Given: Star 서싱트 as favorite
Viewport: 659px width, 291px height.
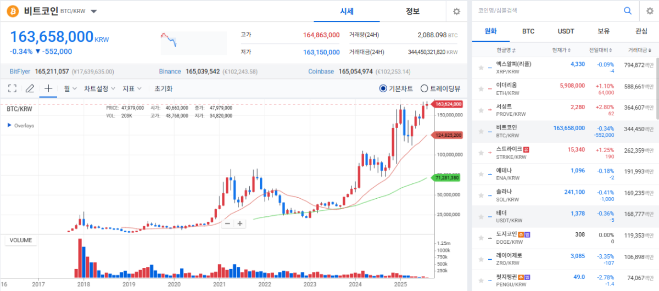Looking at the screenshot, I should pyautogui.click(x=481, y=110).
